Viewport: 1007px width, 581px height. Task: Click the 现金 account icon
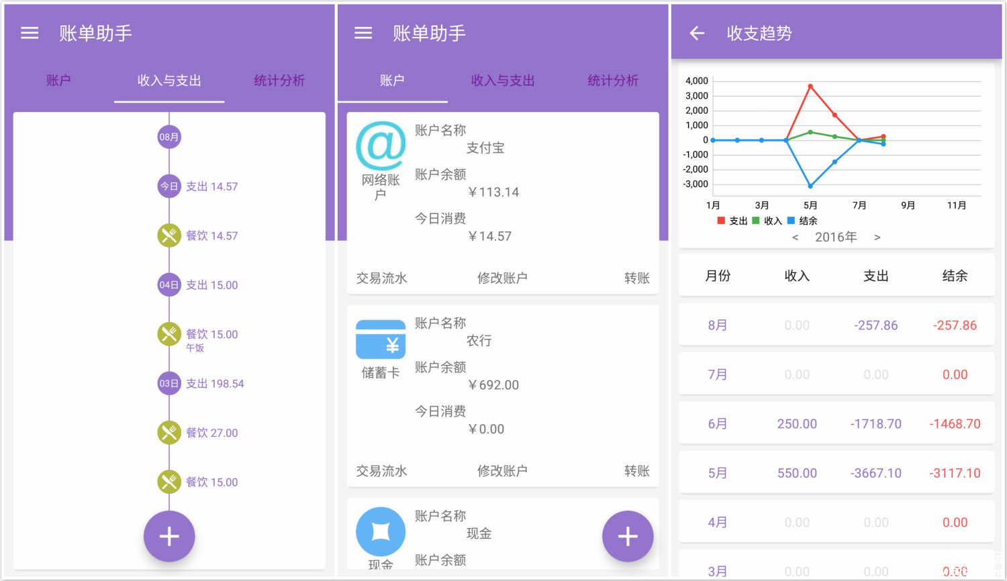click(381, 531)
